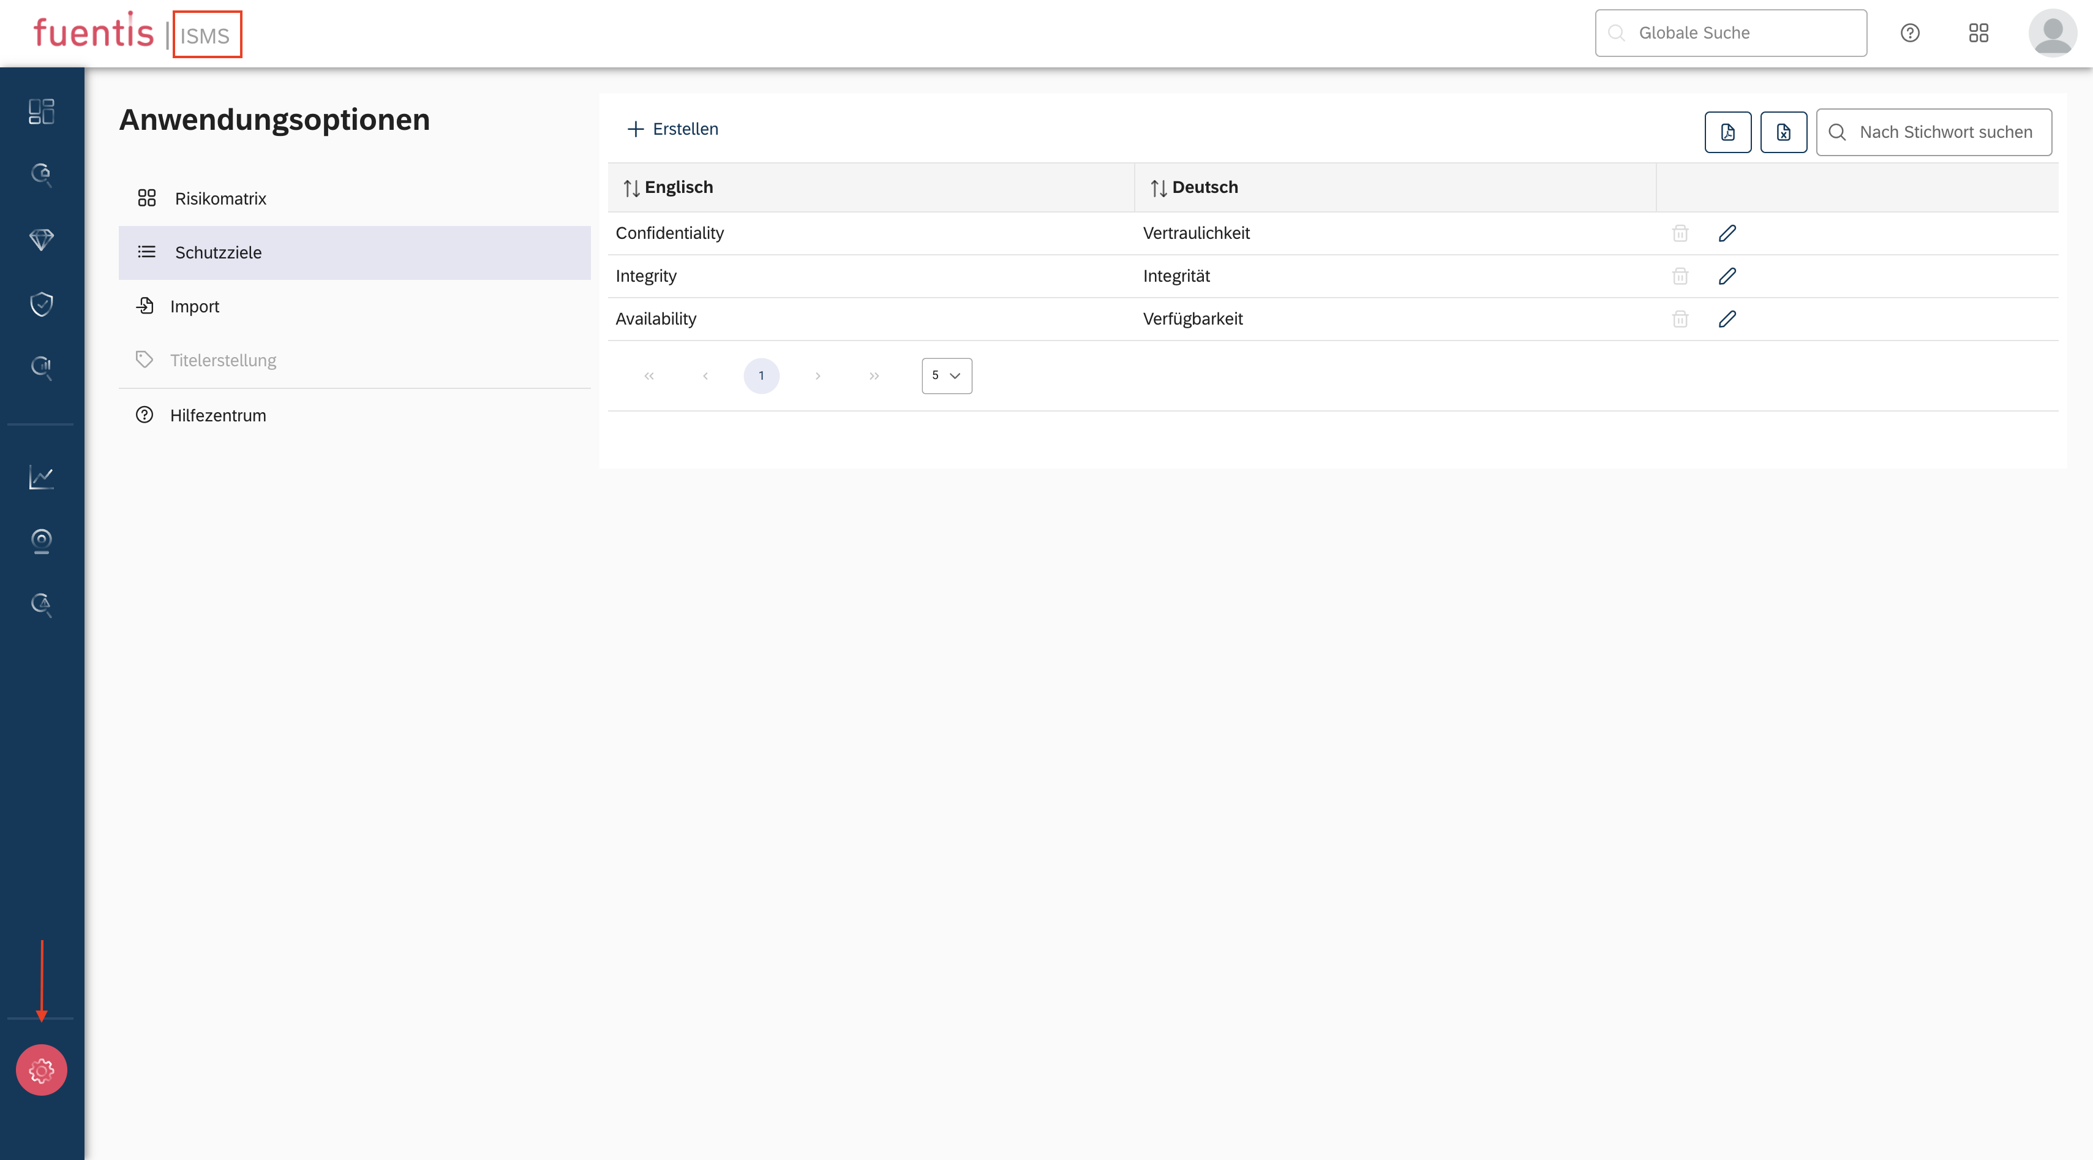The image size is (2093, 1160).
Task: Open the dashboard icon in sidebar
Action: pyautogui.click(x=42, y=111)
